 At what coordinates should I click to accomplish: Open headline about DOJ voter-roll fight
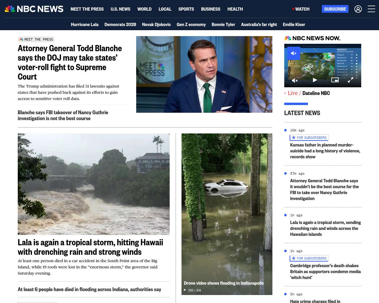70,62
